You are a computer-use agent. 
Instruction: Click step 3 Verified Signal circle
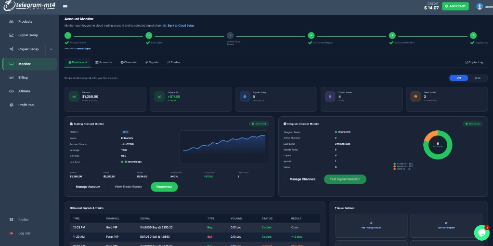230,36
